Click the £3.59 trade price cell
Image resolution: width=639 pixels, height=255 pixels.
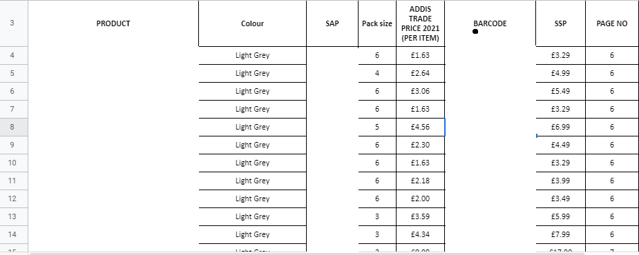[420, 216]
